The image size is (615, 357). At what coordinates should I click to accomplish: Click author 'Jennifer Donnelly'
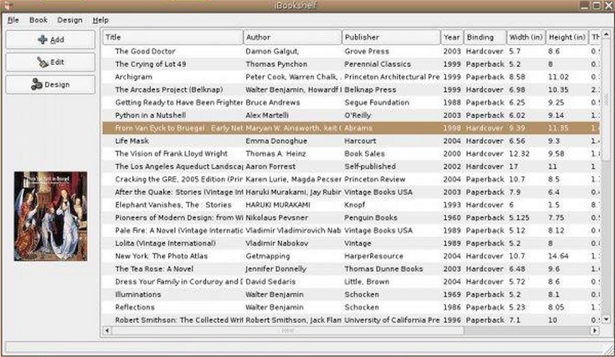coord(276,269)
